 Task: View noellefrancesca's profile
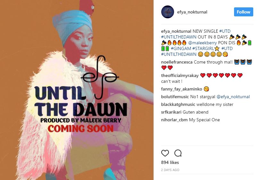pyautogui.click(x=177, y=62)
